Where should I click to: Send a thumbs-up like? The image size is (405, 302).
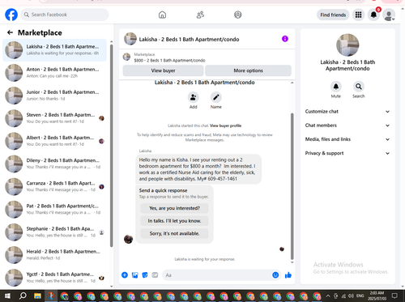(x=288, y=275)
